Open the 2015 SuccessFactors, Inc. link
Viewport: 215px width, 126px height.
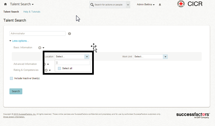pyautogui.click(x=25, y=114)
